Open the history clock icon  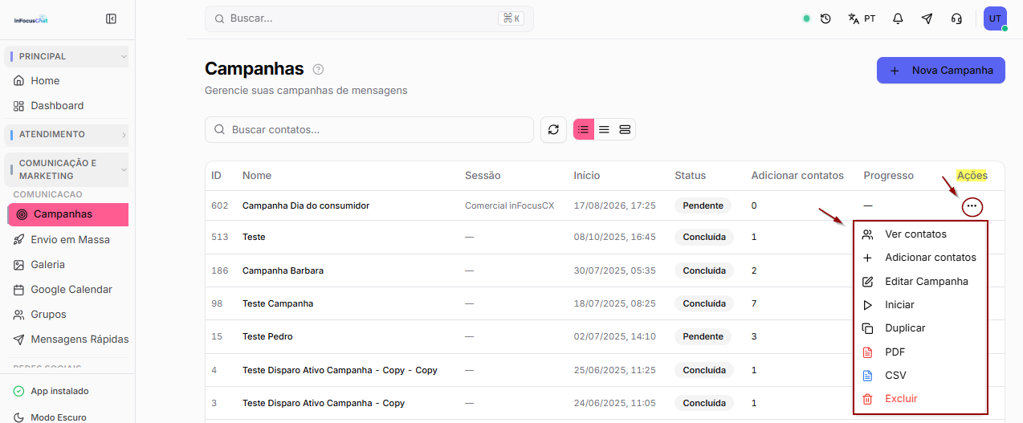pyautogui.click(x=825, y=18)
